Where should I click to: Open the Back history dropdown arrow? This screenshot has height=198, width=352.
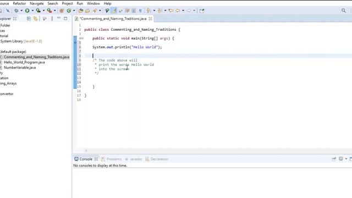pos(183,10)
